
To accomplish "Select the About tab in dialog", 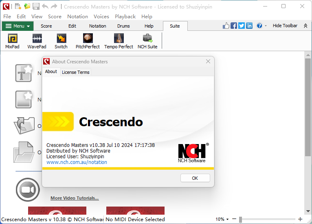I will tap(51, 71).
